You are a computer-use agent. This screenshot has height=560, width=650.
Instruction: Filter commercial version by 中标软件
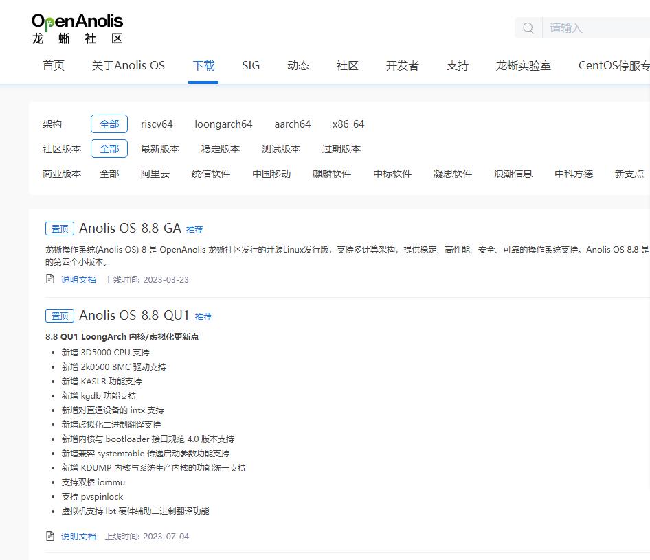pos(392,174)
